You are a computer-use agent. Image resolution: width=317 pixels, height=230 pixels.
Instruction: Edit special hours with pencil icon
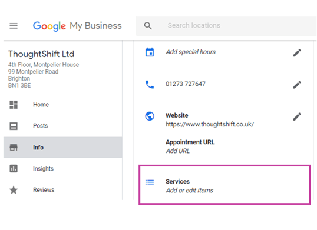[x=297, y=53]
